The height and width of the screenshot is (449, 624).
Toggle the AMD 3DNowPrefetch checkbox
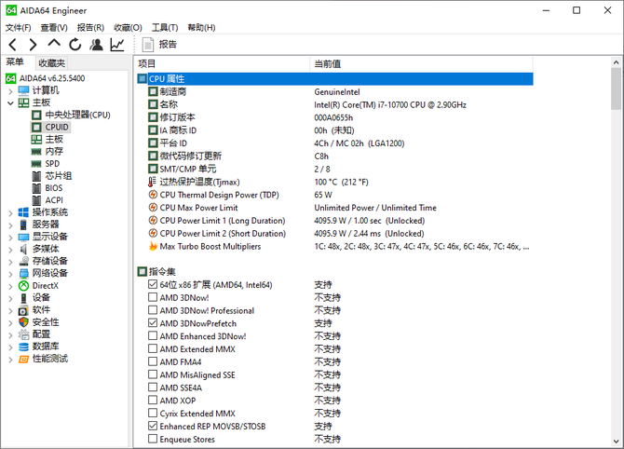154,323
